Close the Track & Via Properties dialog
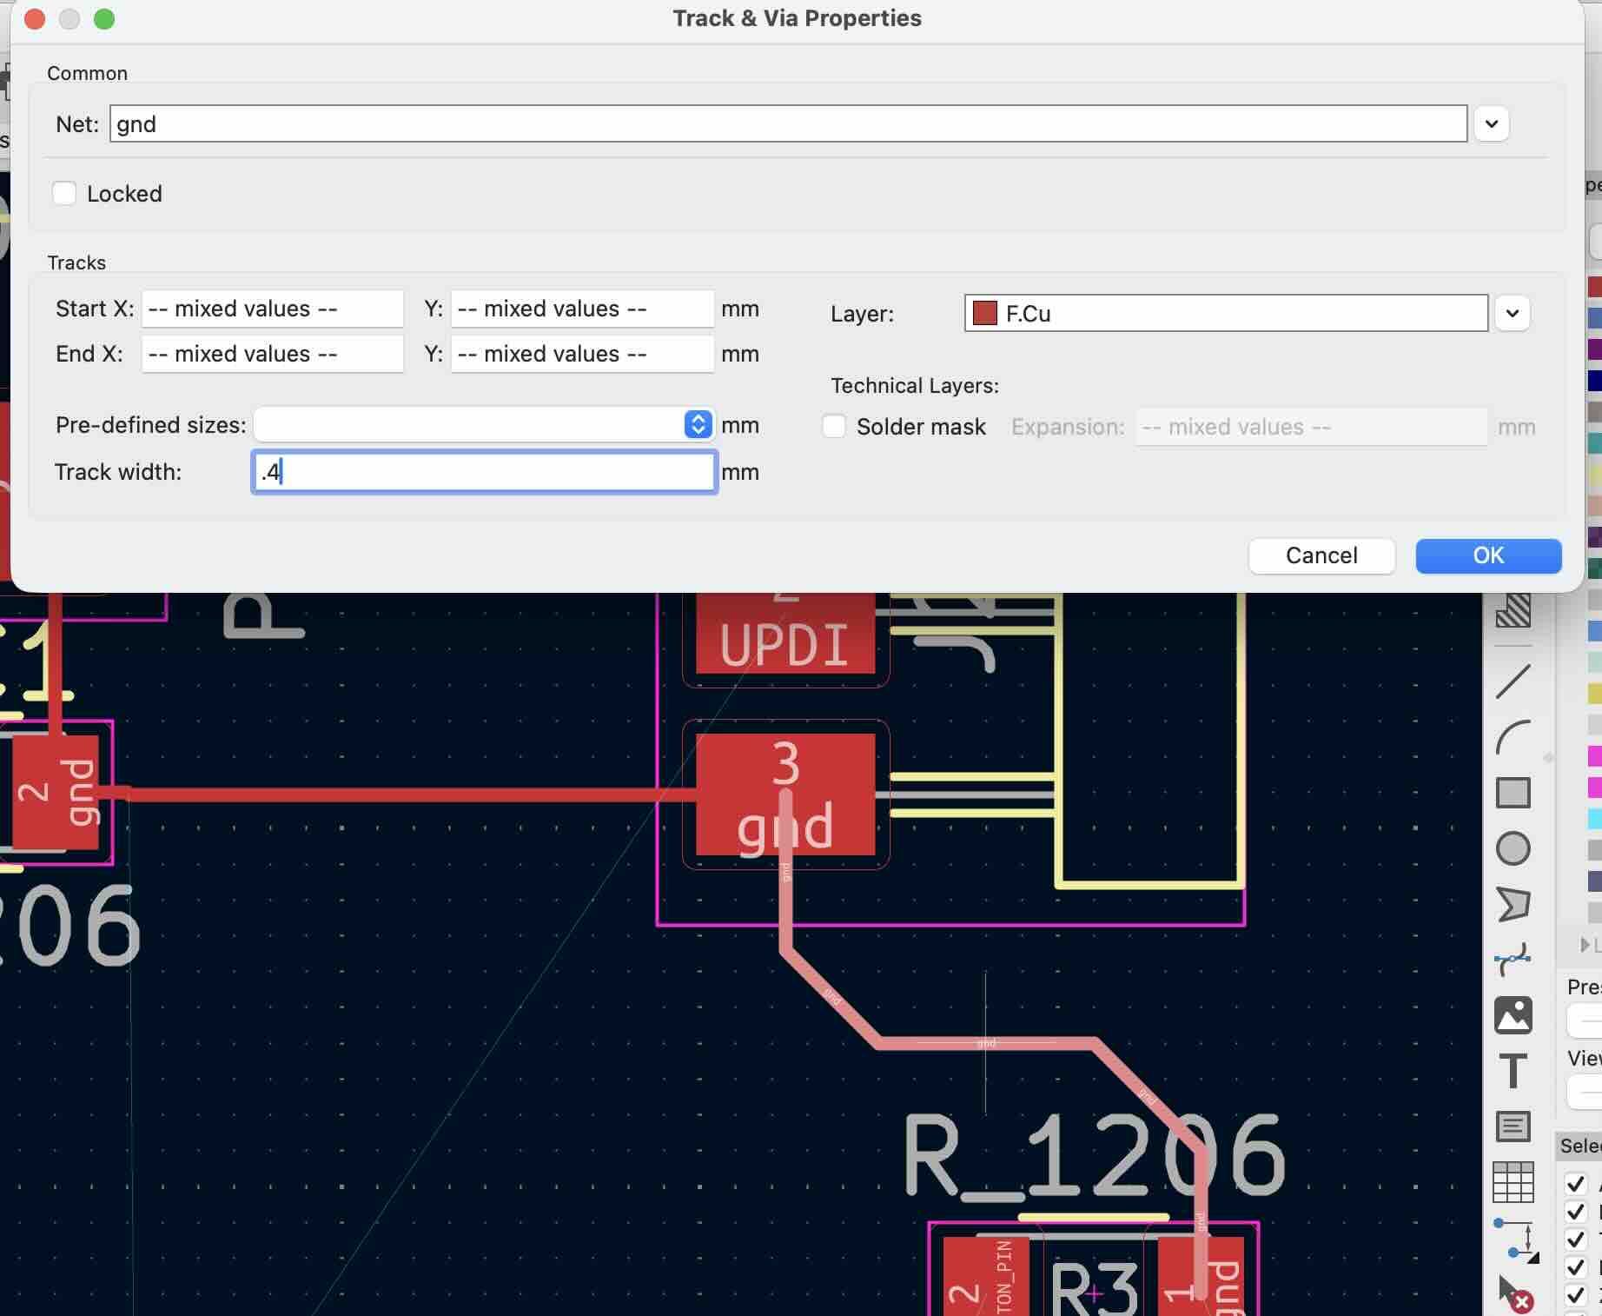 pos(35,19)
